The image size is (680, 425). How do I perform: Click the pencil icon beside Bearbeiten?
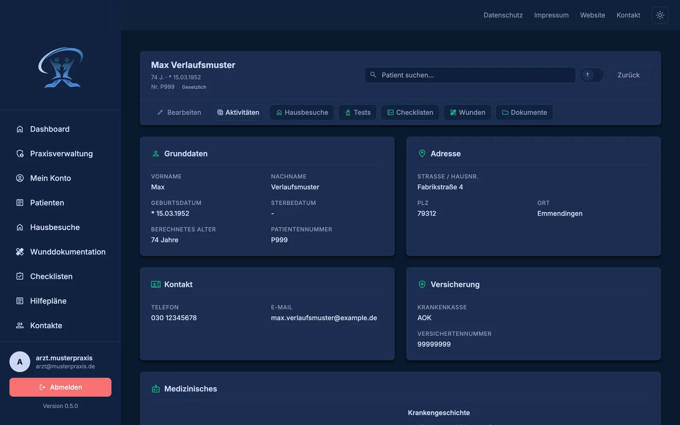160,113
